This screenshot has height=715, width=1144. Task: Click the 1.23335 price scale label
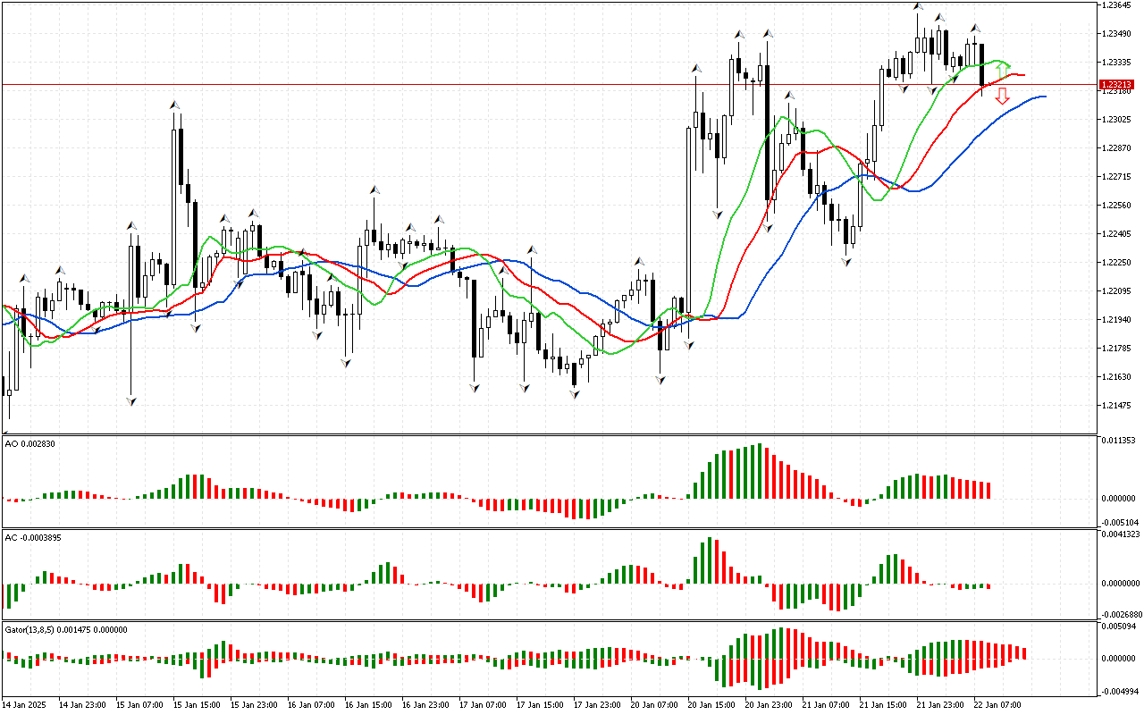coord(1118,63)
